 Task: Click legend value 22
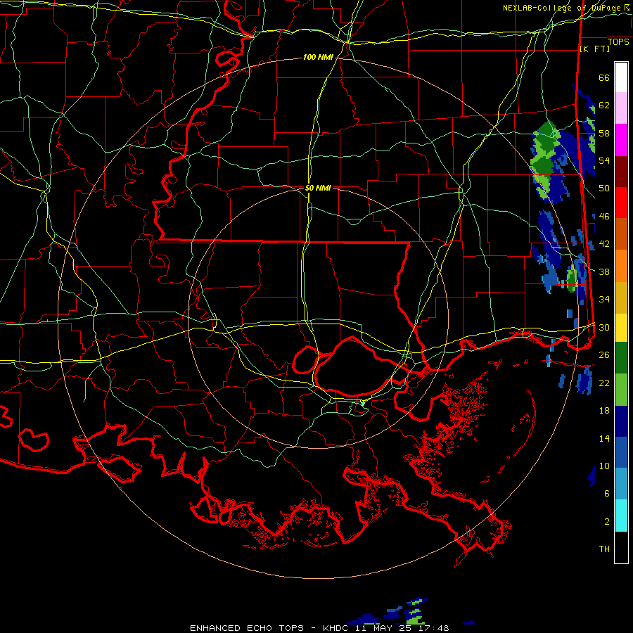coord(604,383)
